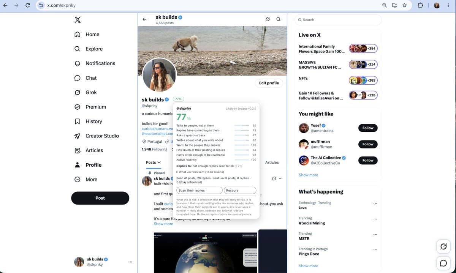Show more suggested accounts
Image resolution: width=456 pixels, height=273 pixels.
(309, 175)
